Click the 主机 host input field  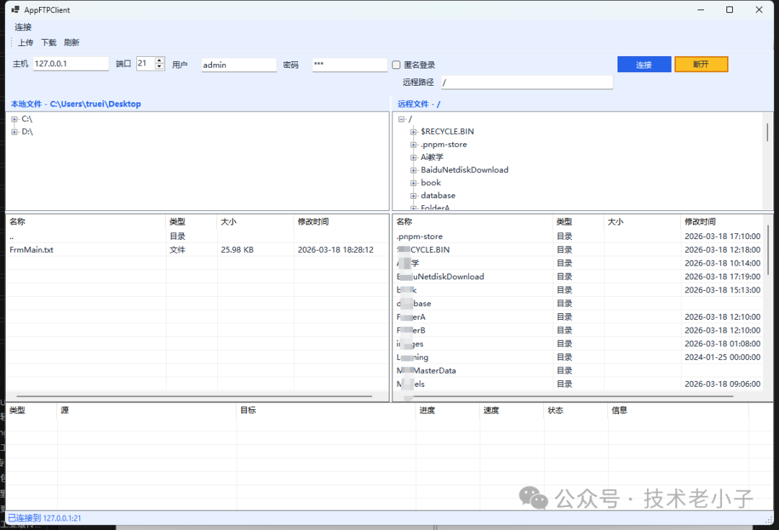(71, 64)
